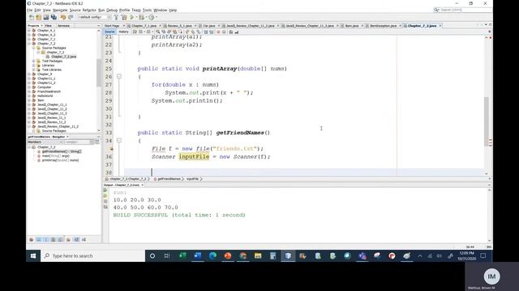Switch to the Car.java editor tab
This screenshot has width=519, height=291.
[x=209, y=26]
